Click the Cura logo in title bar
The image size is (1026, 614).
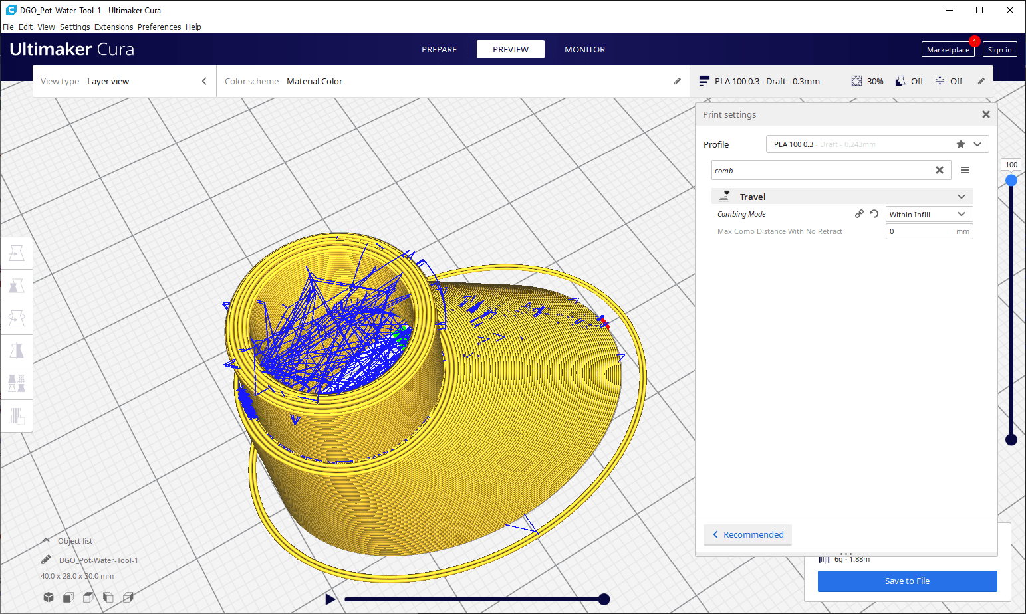pyautogui.click(x=11, y=10)
